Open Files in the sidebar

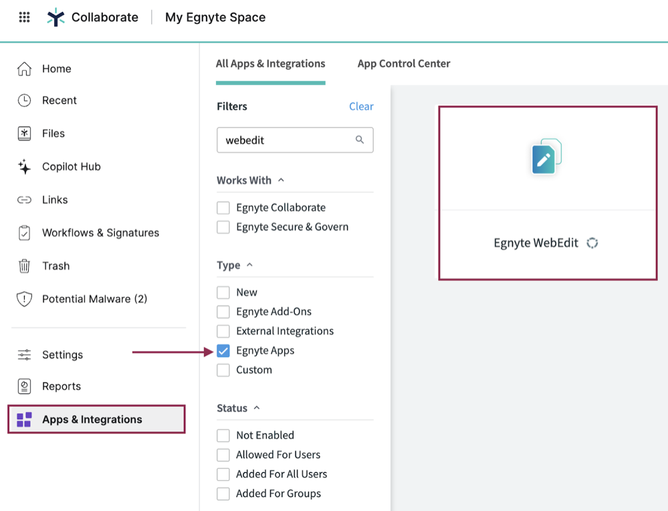[53, 133]
